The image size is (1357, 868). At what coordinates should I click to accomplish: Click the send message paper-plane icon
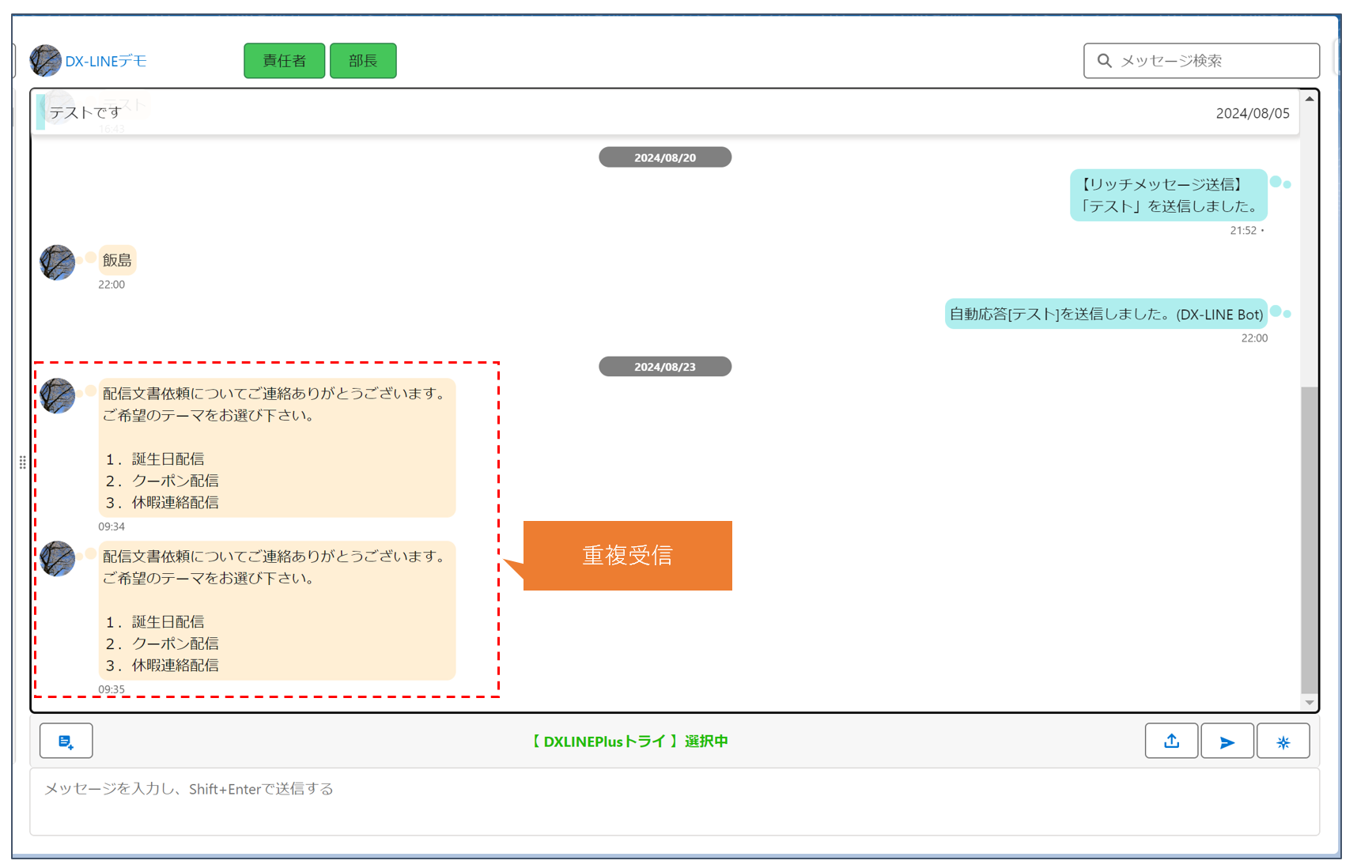1227,741
